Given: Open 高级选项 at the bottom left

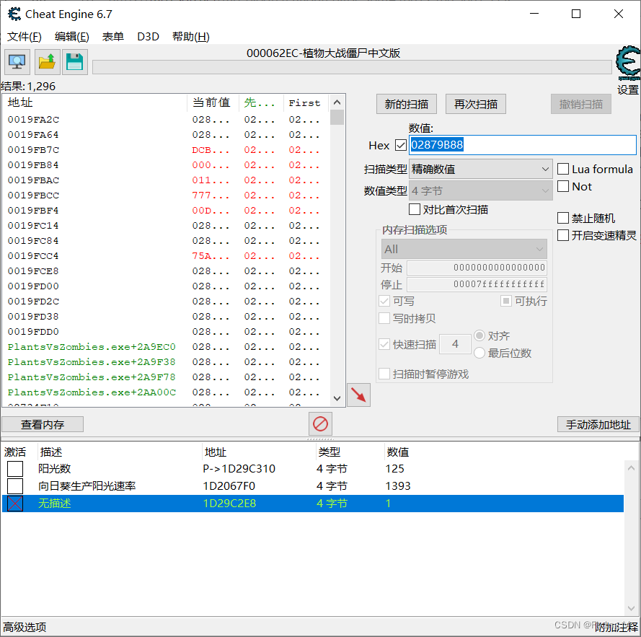Looking at the screenshot, I should pyautogui.click(x=25, y=627).
